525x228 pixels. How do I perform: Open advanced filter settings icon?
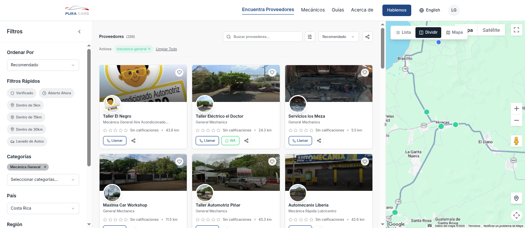[310, 37]
